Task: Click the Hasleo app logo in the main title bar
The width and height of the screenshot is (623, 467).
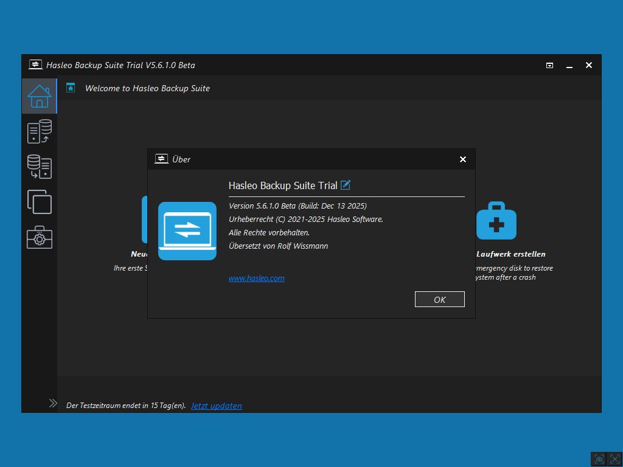Action: [x=35, y=64]
